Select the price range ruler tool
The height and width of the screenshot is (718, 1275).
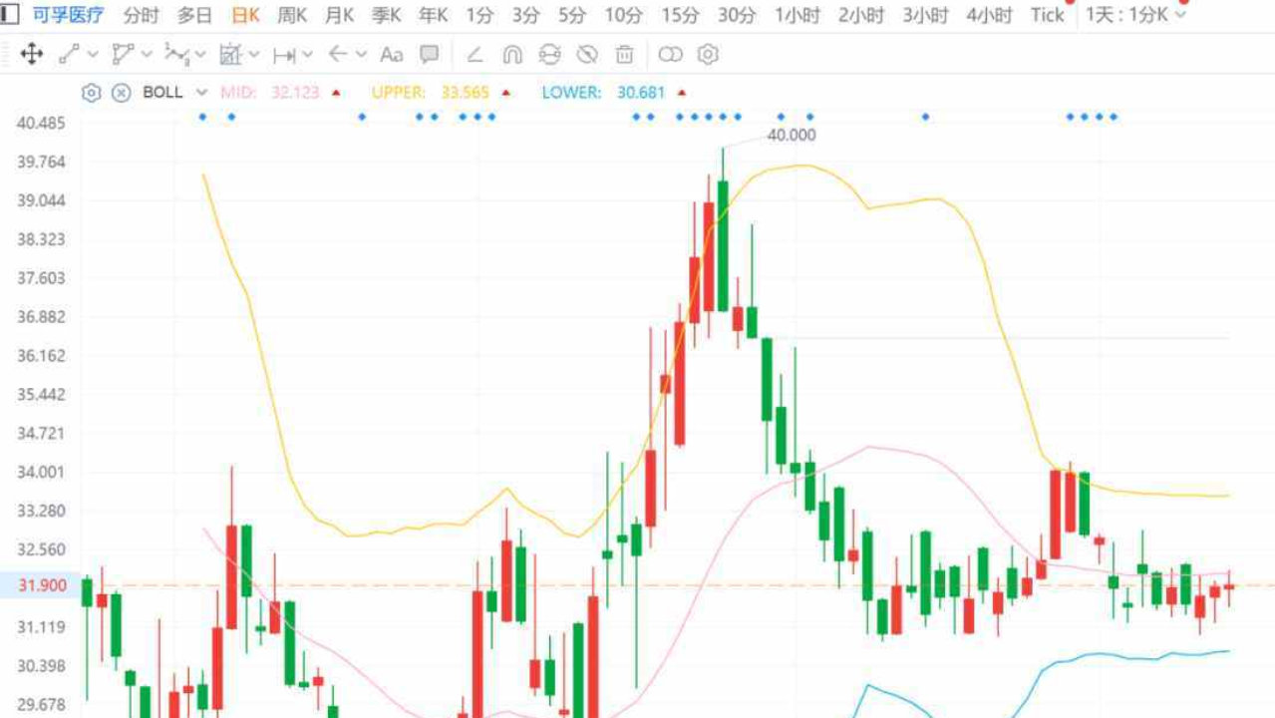click(284, 55)
